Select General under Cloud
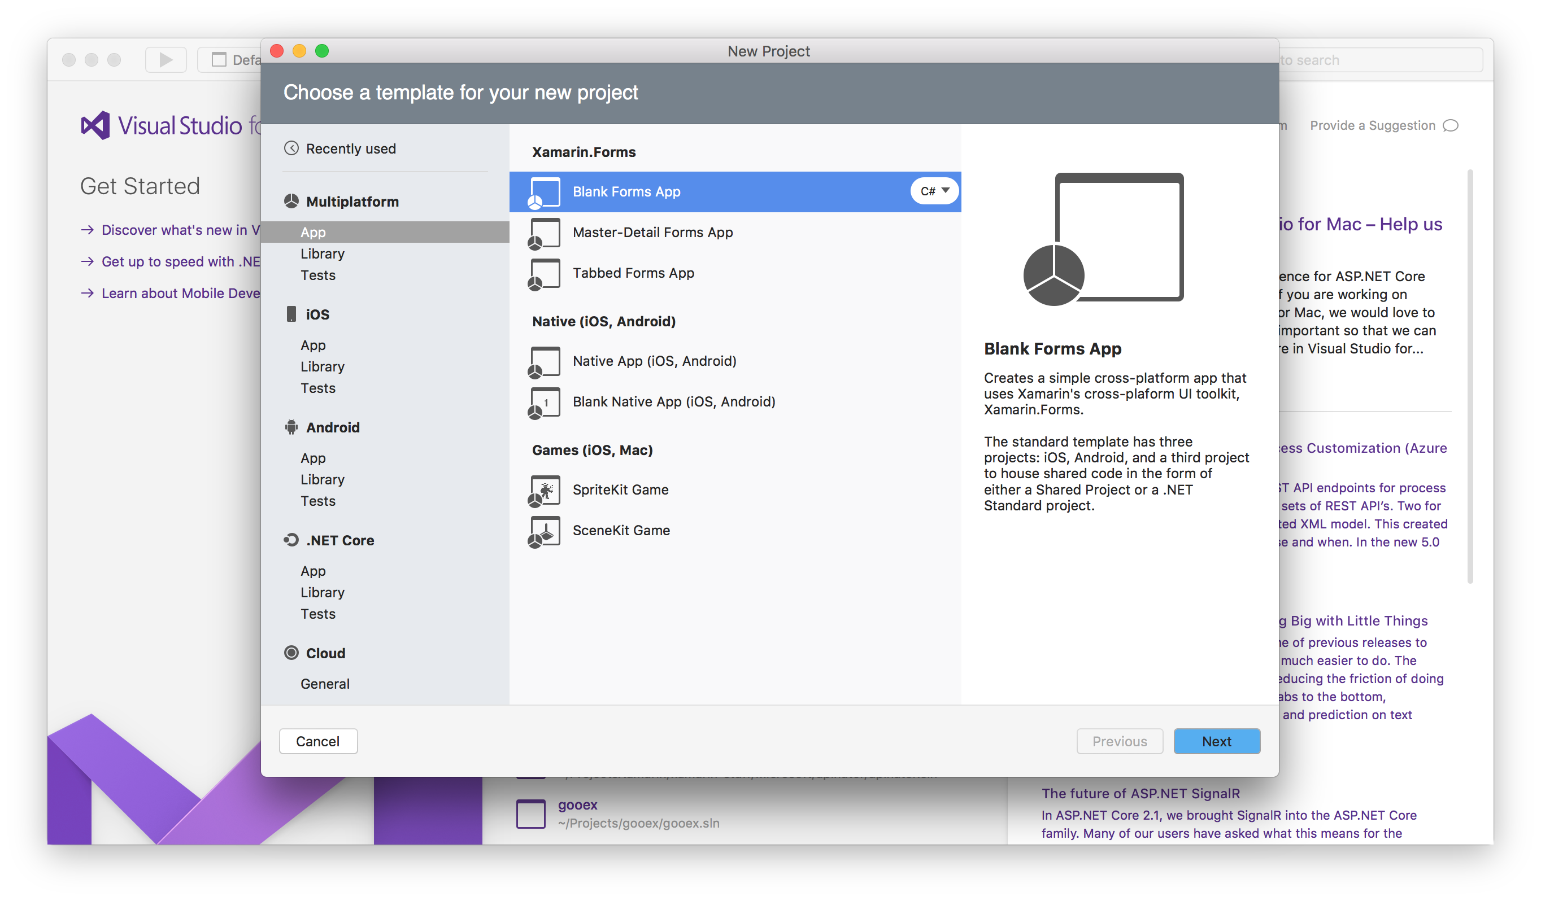 point(325,684)
